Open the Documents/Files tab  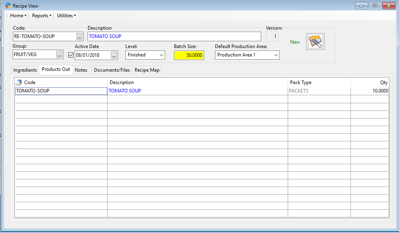coord(112,70)
